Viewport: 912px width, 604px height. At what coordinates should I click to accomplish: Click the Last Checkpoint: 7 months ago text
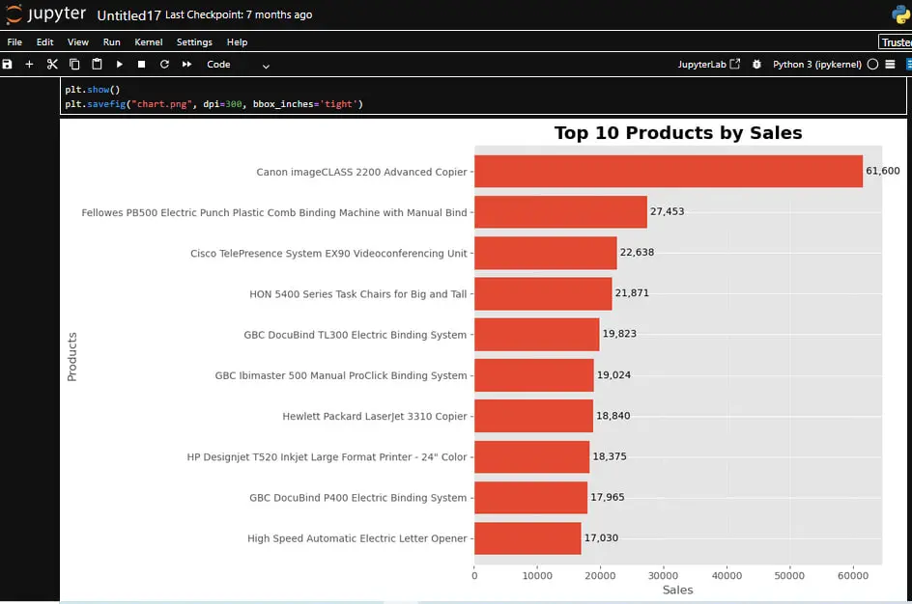coord(239,14)
